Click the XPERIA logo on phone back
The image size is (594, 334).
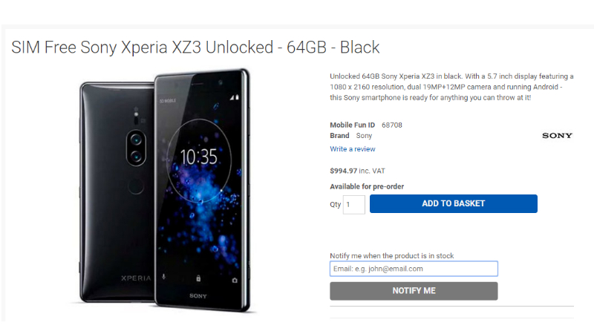pos(116,277)
